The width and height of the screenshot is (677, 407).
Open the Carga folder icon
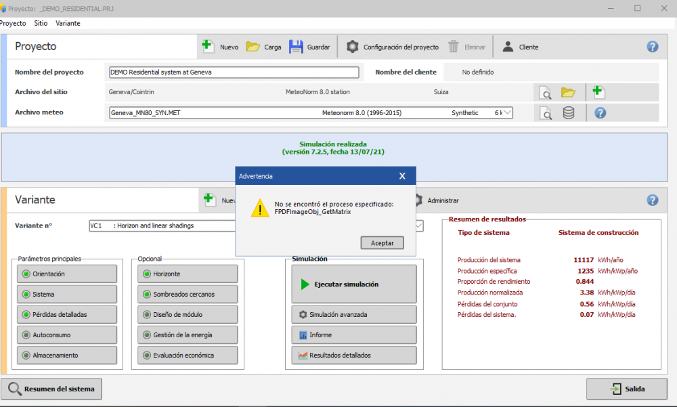253,47
